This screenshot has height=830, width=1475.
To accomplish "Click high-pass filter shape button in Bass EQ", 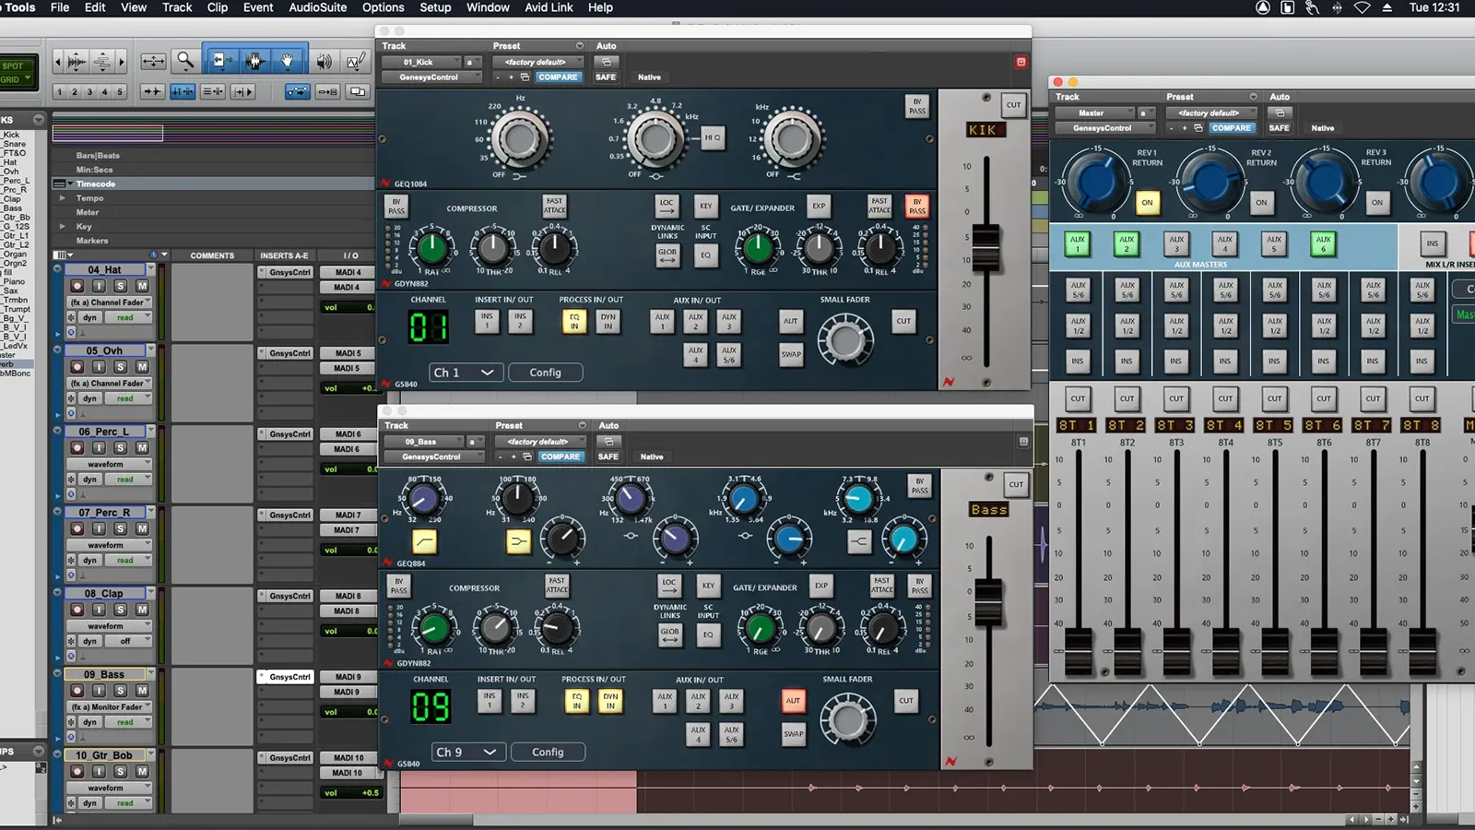I will point(424,541).
